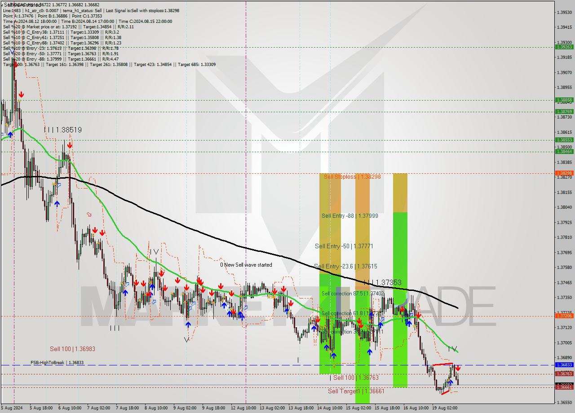This screenshot has height=413, width=575.
Task: Click '7 Aug 02:00' on the time axis
Action: 99,408
